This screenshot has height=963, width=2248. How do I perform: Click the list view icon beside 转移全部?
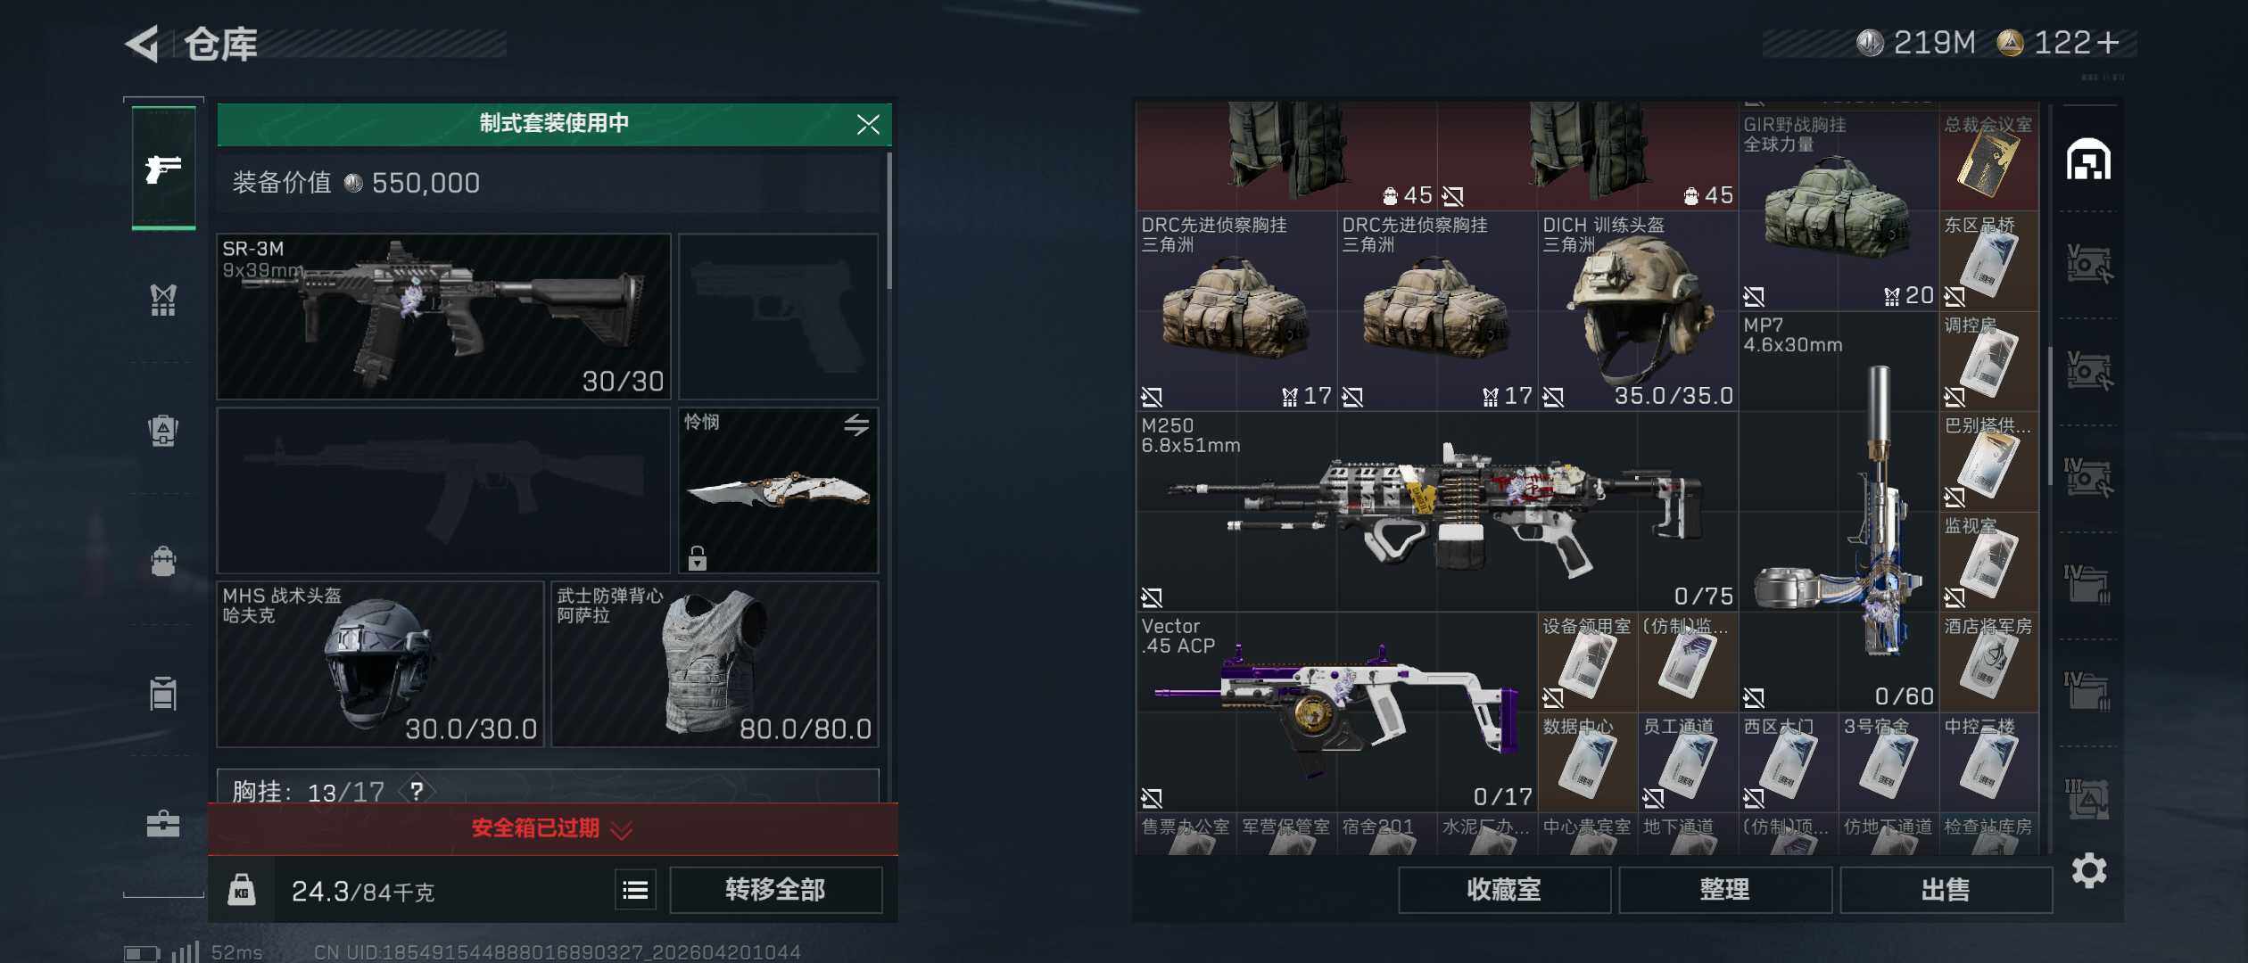635,890
